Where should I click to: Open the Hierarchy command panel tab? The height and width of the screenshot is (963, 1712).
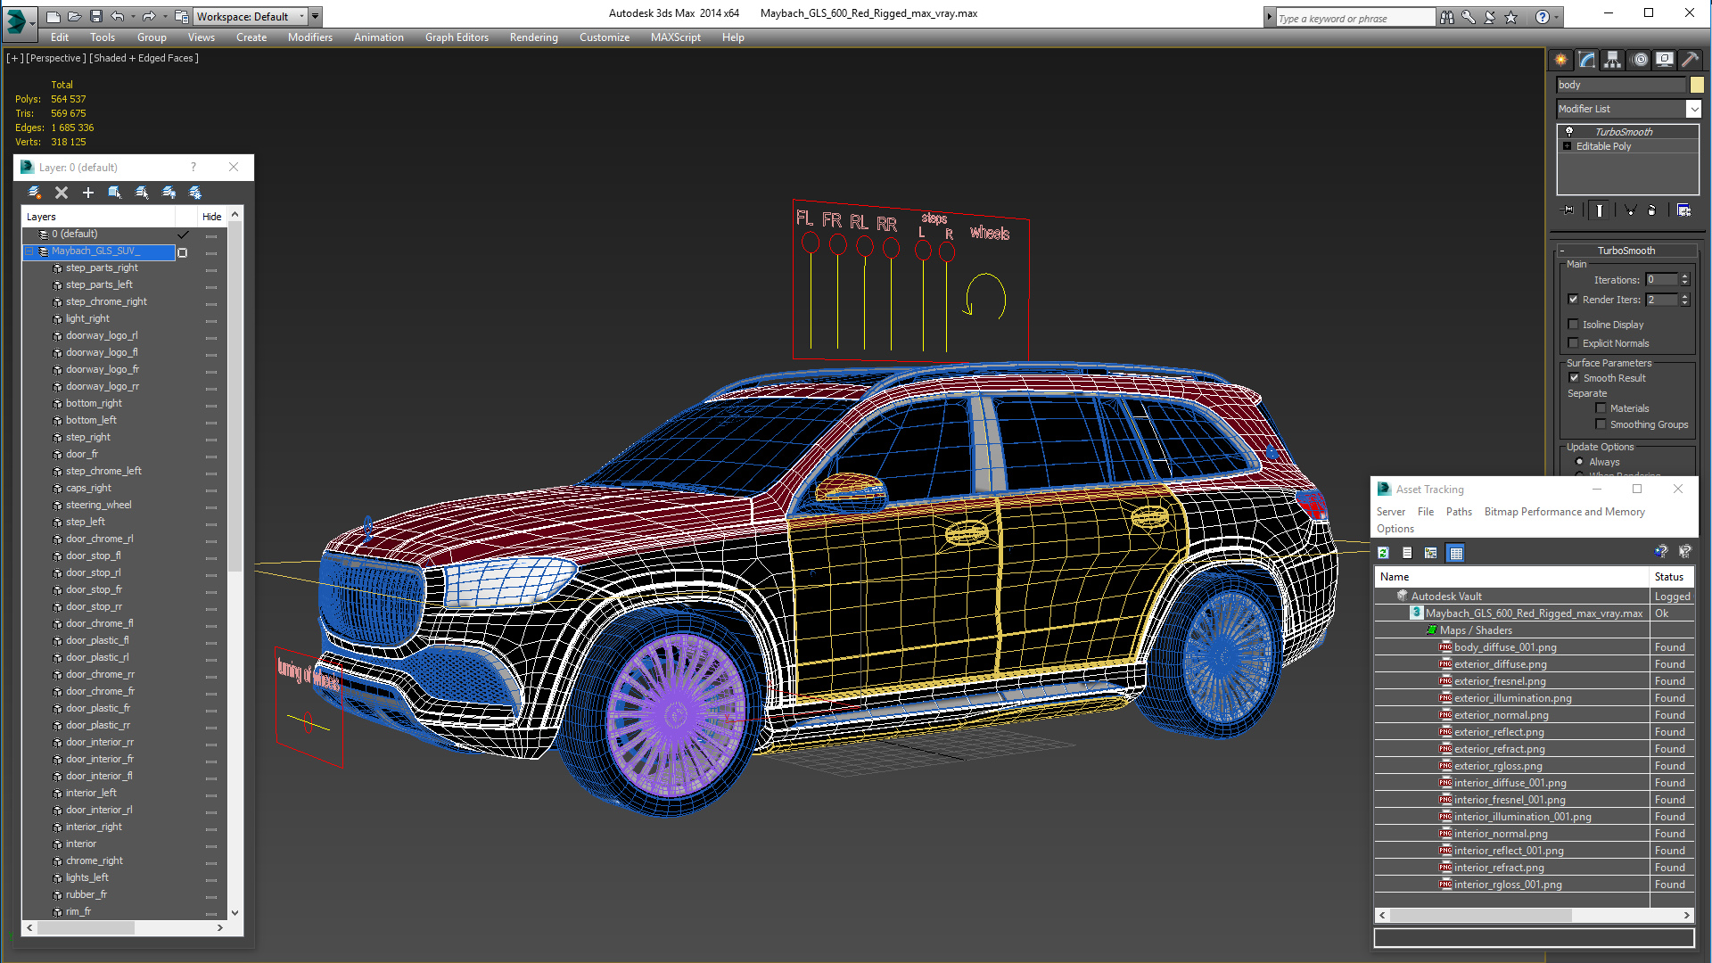click(1613, 60)
